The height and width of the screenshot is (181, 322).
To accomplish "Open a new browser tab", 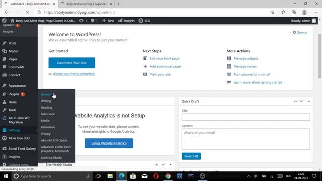I will (119, 4).
